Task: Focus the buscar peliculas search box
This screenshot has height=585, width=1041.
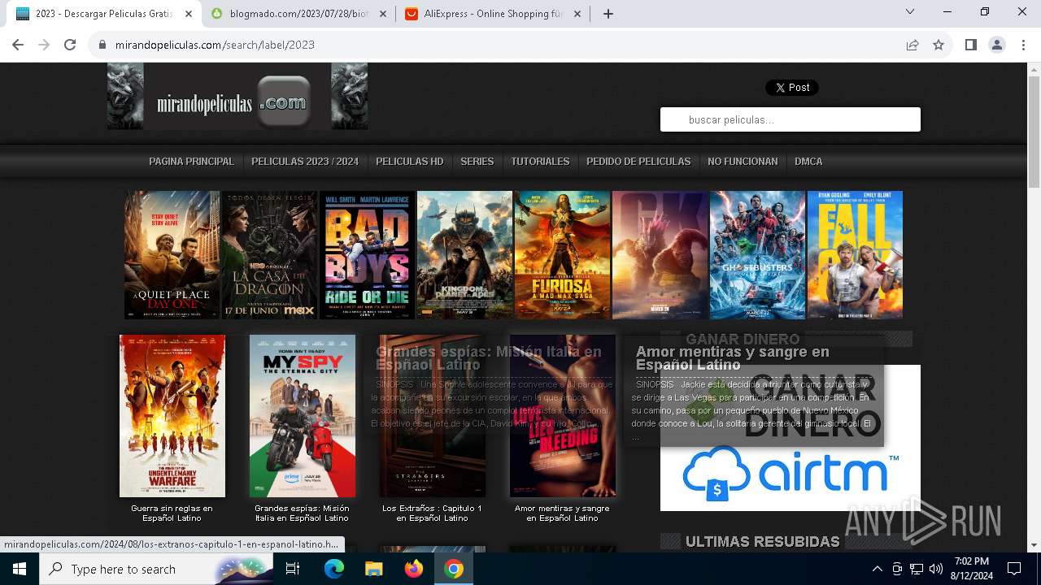Action: 790,119
